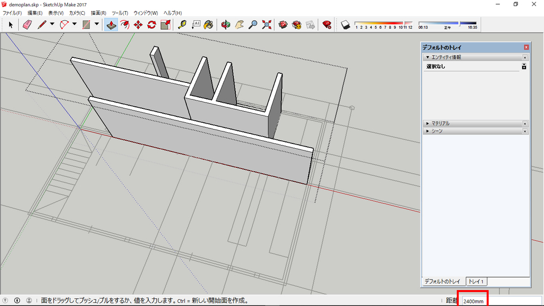Select the Rotate tool
544x306 pixels.
click(151, 24)
